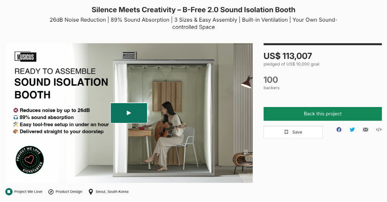Viewport: 387px width, 202px height.
Task: Open the embed code icon
Action: pyautogui.click(x=378, y=129)
